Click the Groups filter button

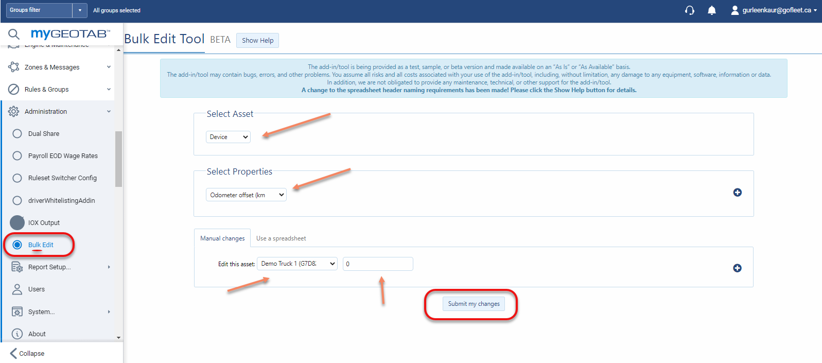(x=39, y=10)
